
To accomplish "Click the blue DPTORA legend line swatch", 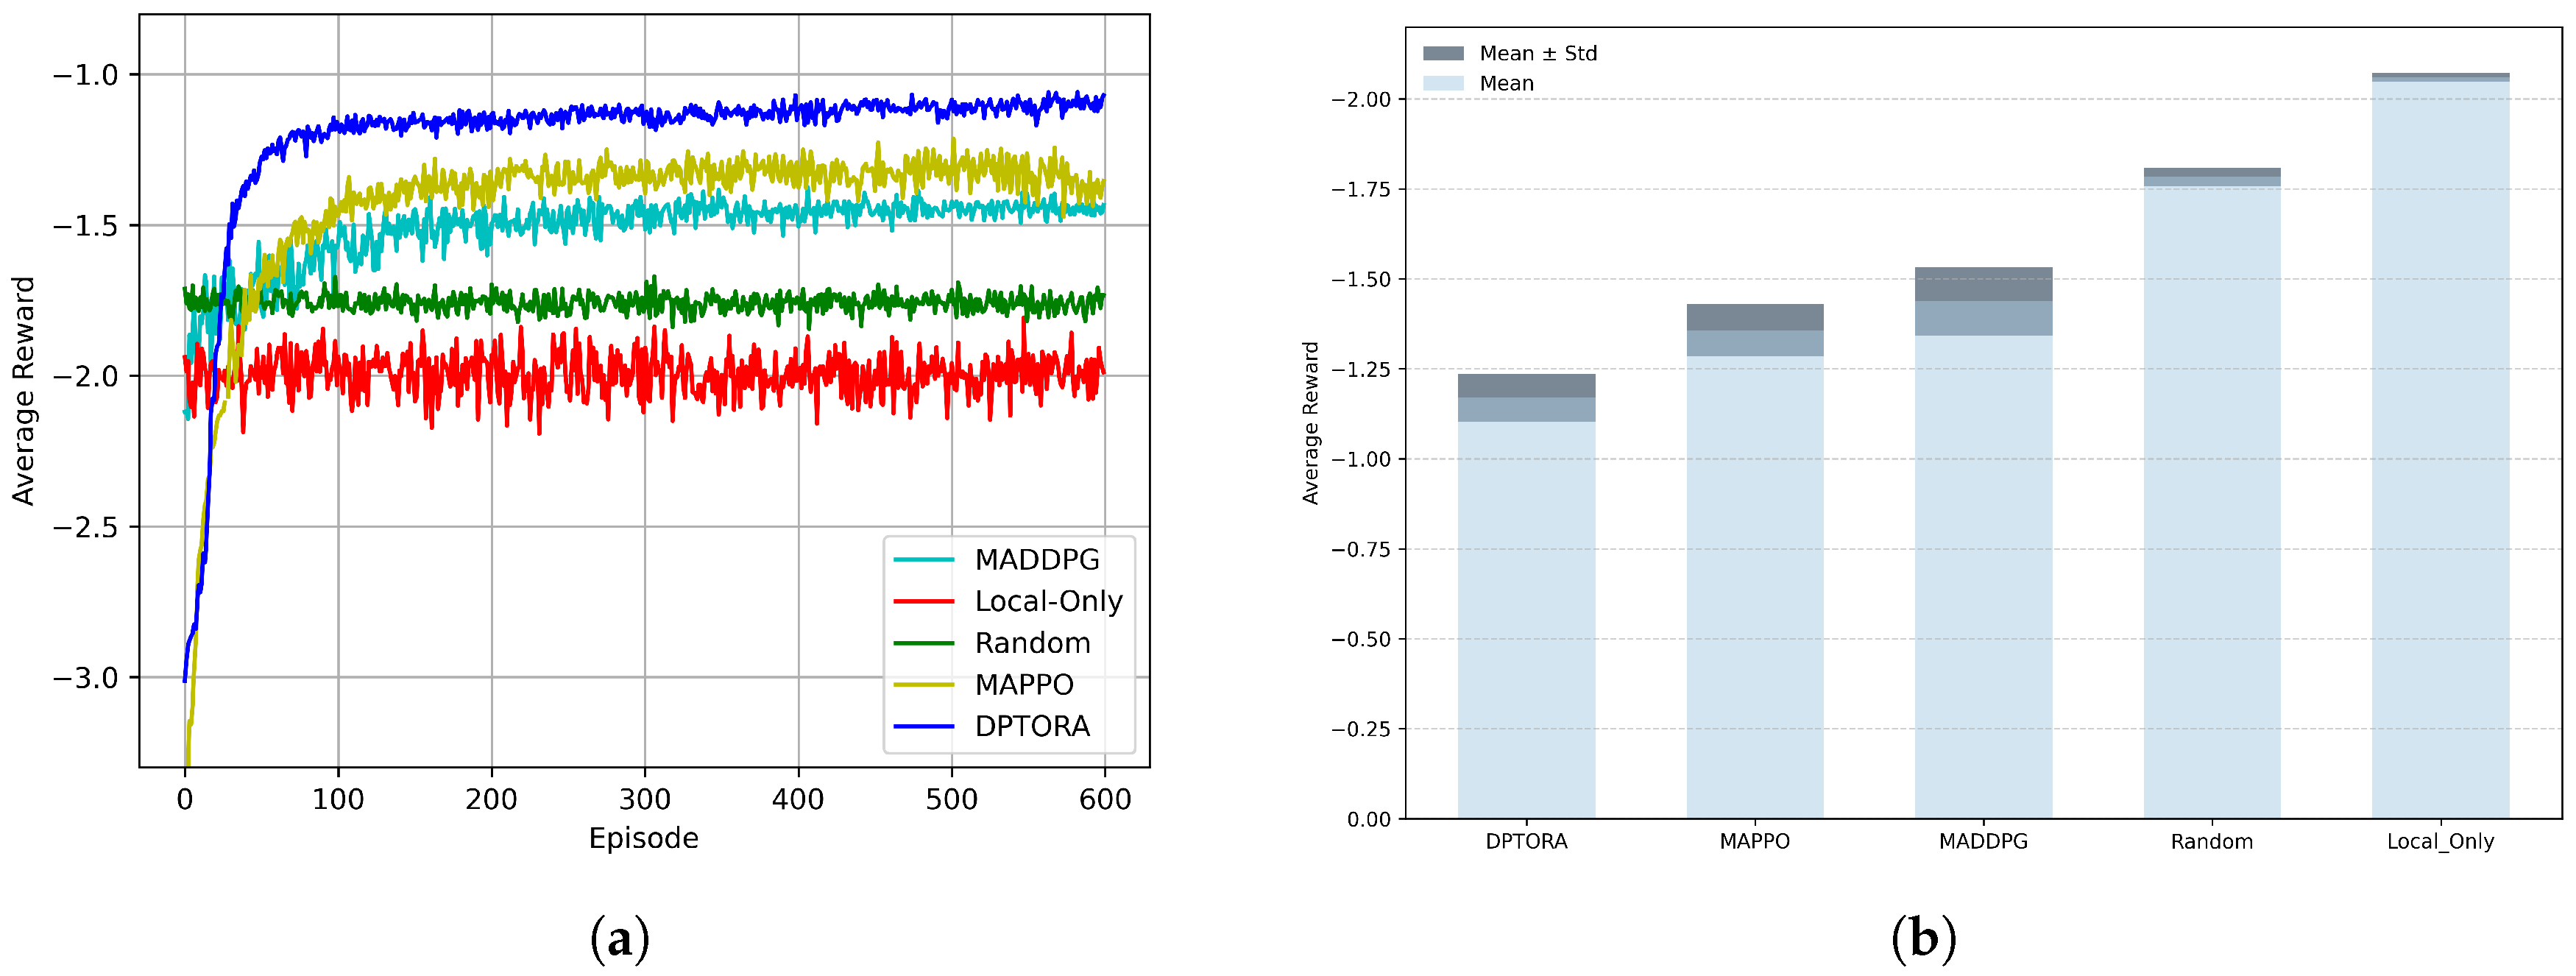I will pyautogui.click(x=923, y=726).
